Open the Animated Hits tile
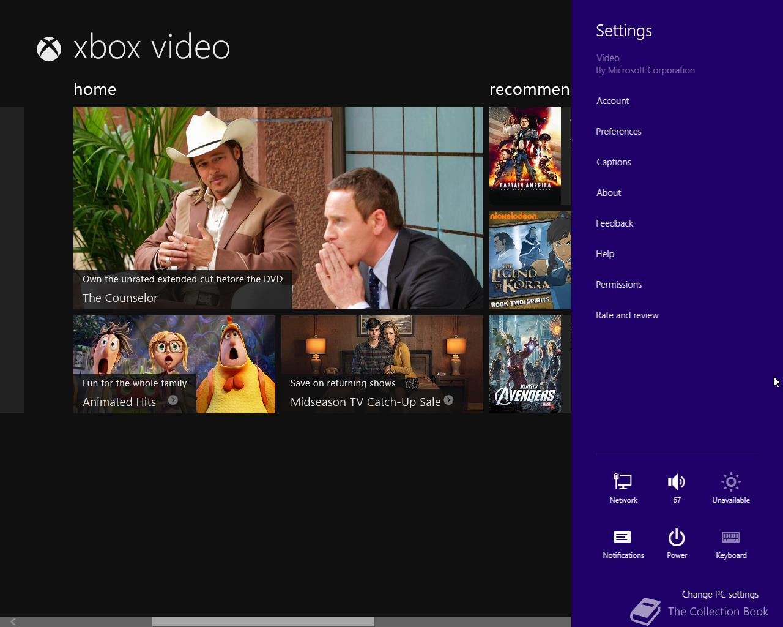783x627 pixels. click(x=174, y=364)
